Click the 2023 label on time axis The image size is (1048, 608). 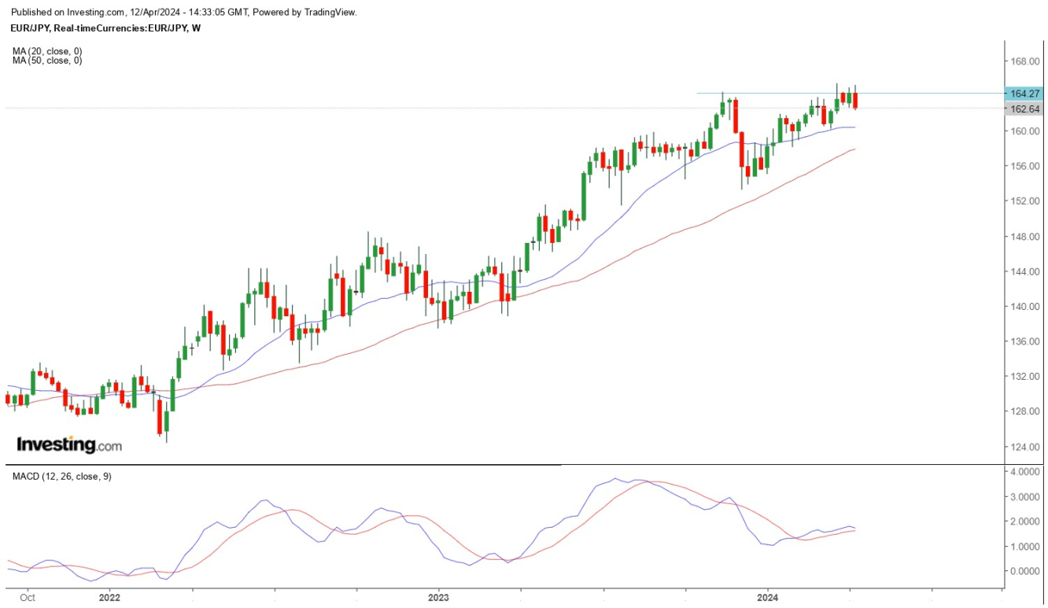[x=438, y=598]
